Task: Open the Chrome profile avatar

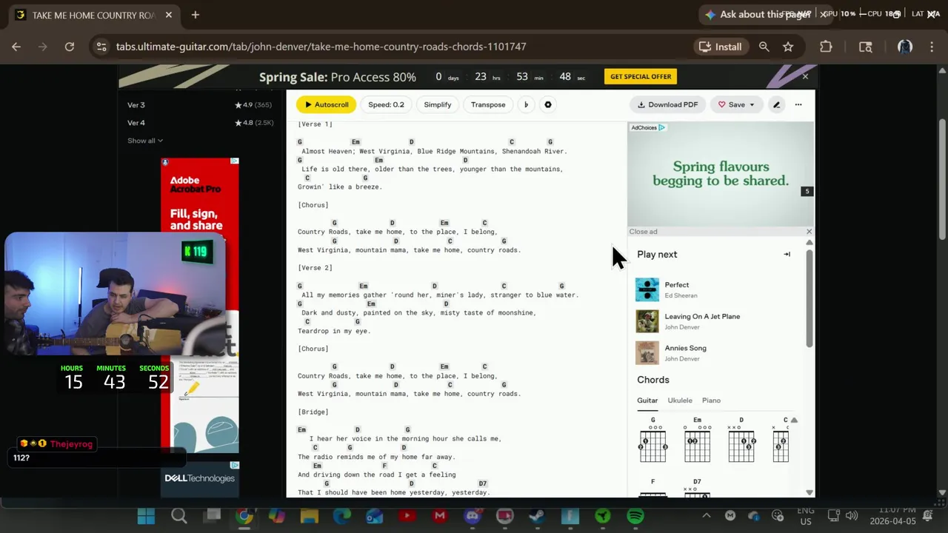Action: [904, 47]
